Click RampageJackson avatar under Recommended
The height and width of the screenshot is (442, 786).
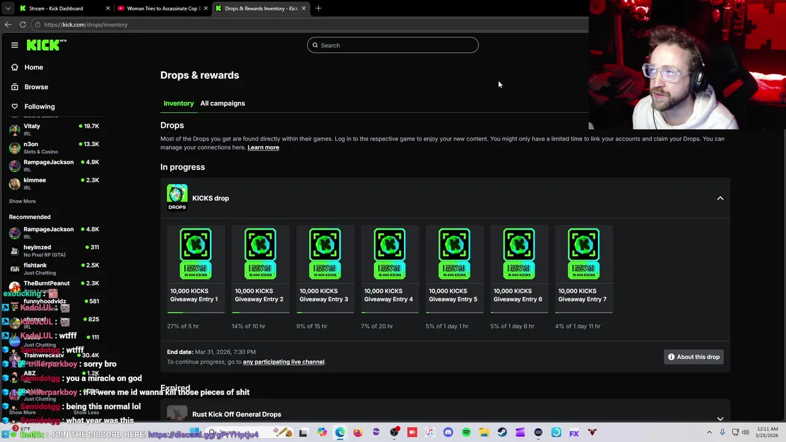[x=14, y=233]
